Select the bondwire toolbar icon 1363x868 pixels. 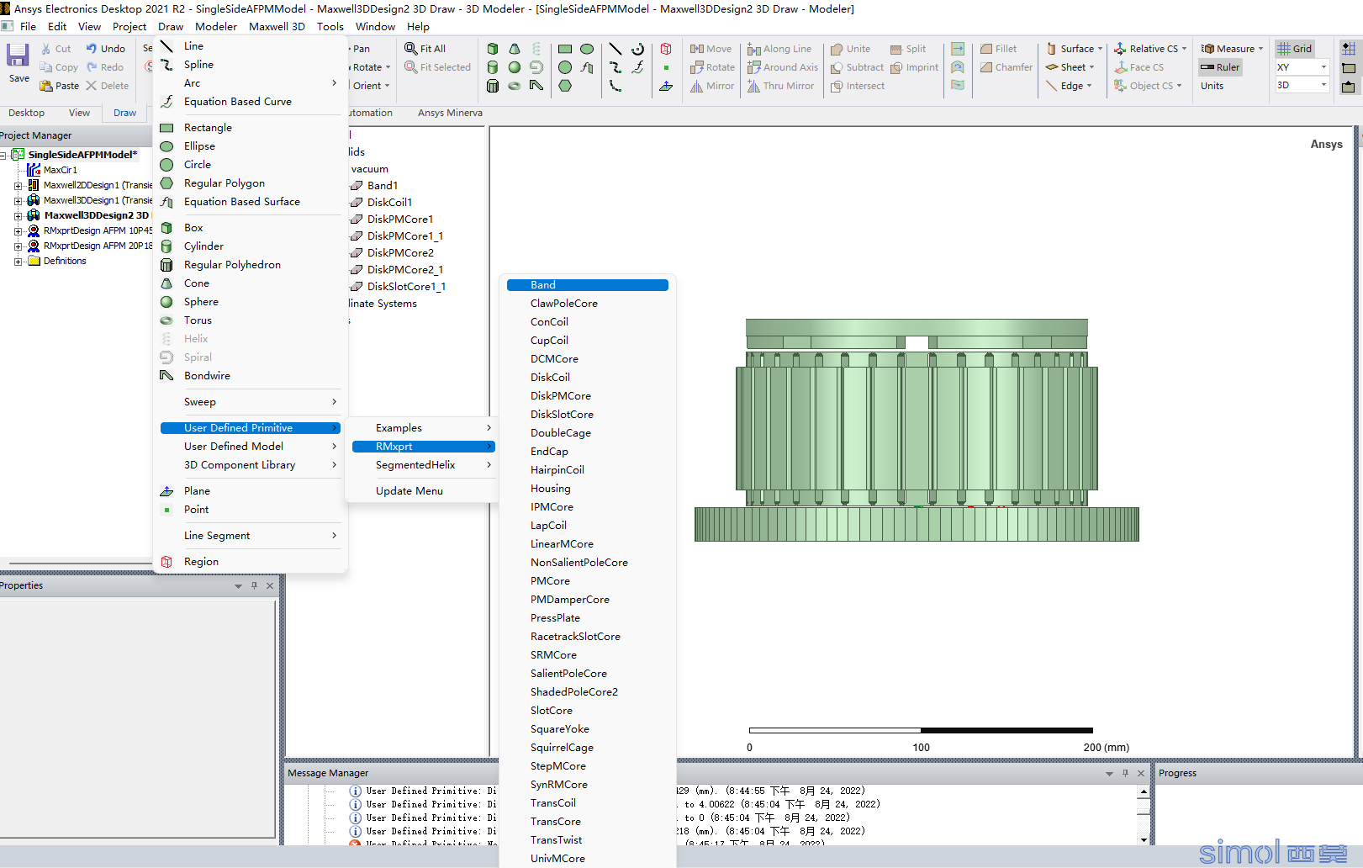click(536, 86)
